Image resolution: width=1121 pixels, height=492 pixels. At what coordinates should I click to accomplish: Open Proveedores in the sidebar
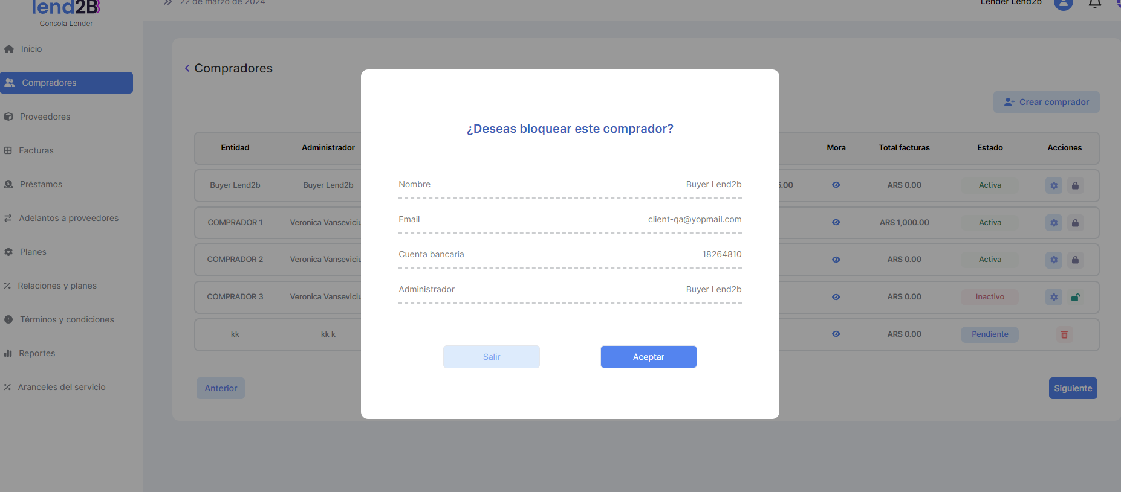(x=45, y=117)
